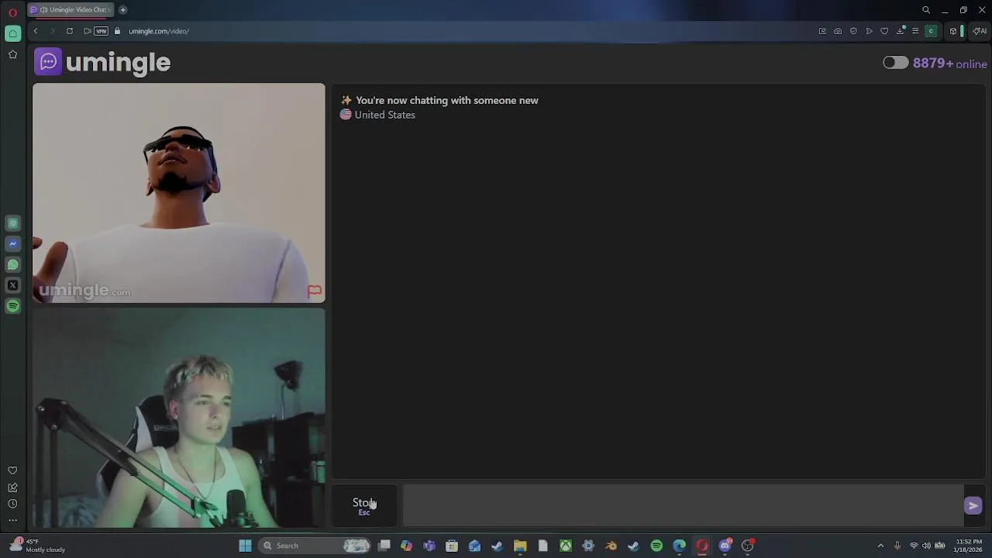Image resolution: width=992 pixels, height=558 pixels.
Task: Focus the umingle.com/video/ address bar
Action: tap(159, 31)
